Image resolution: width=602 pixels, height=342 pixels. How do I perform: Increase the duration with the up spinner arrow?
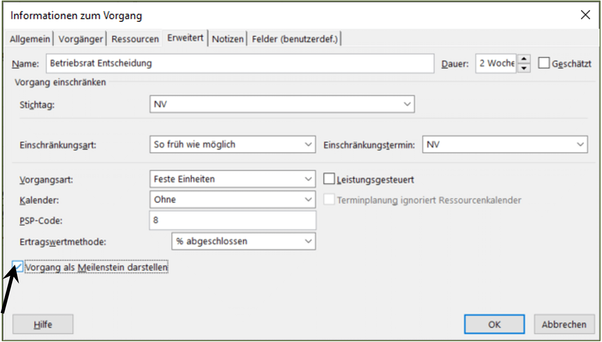[524, 59]
